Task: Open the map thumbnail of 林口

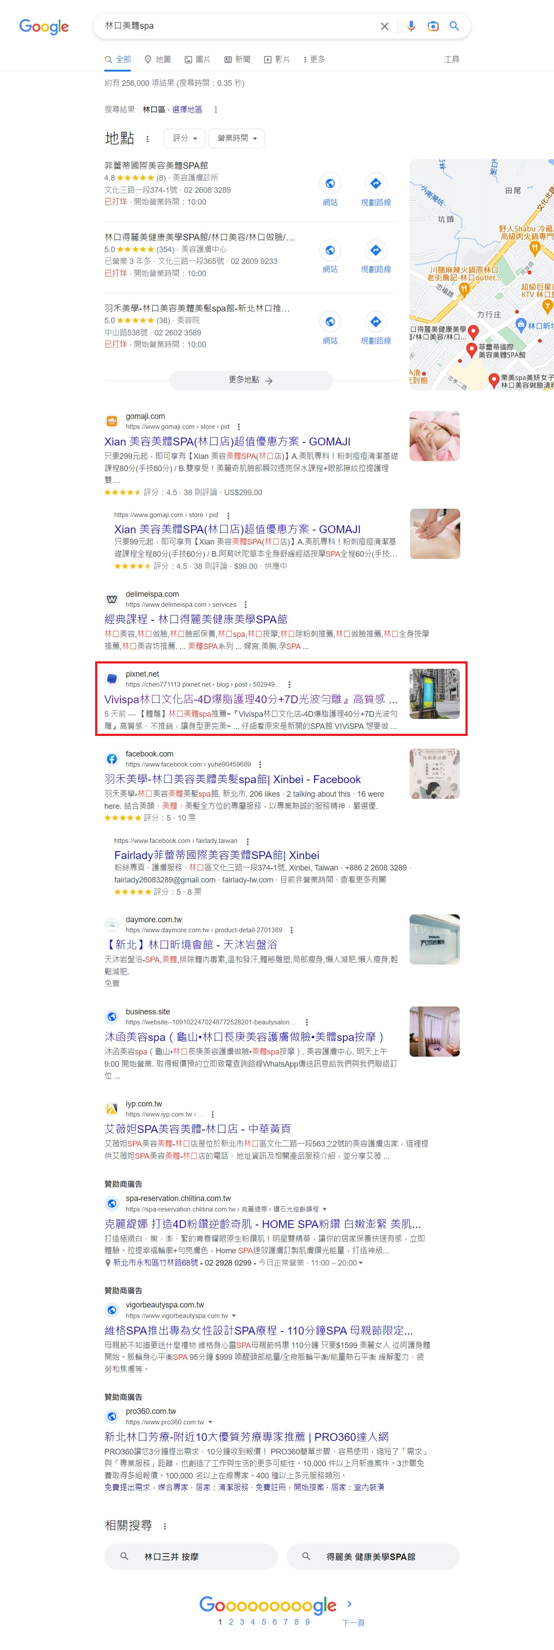Action: (x=482, y=275)
